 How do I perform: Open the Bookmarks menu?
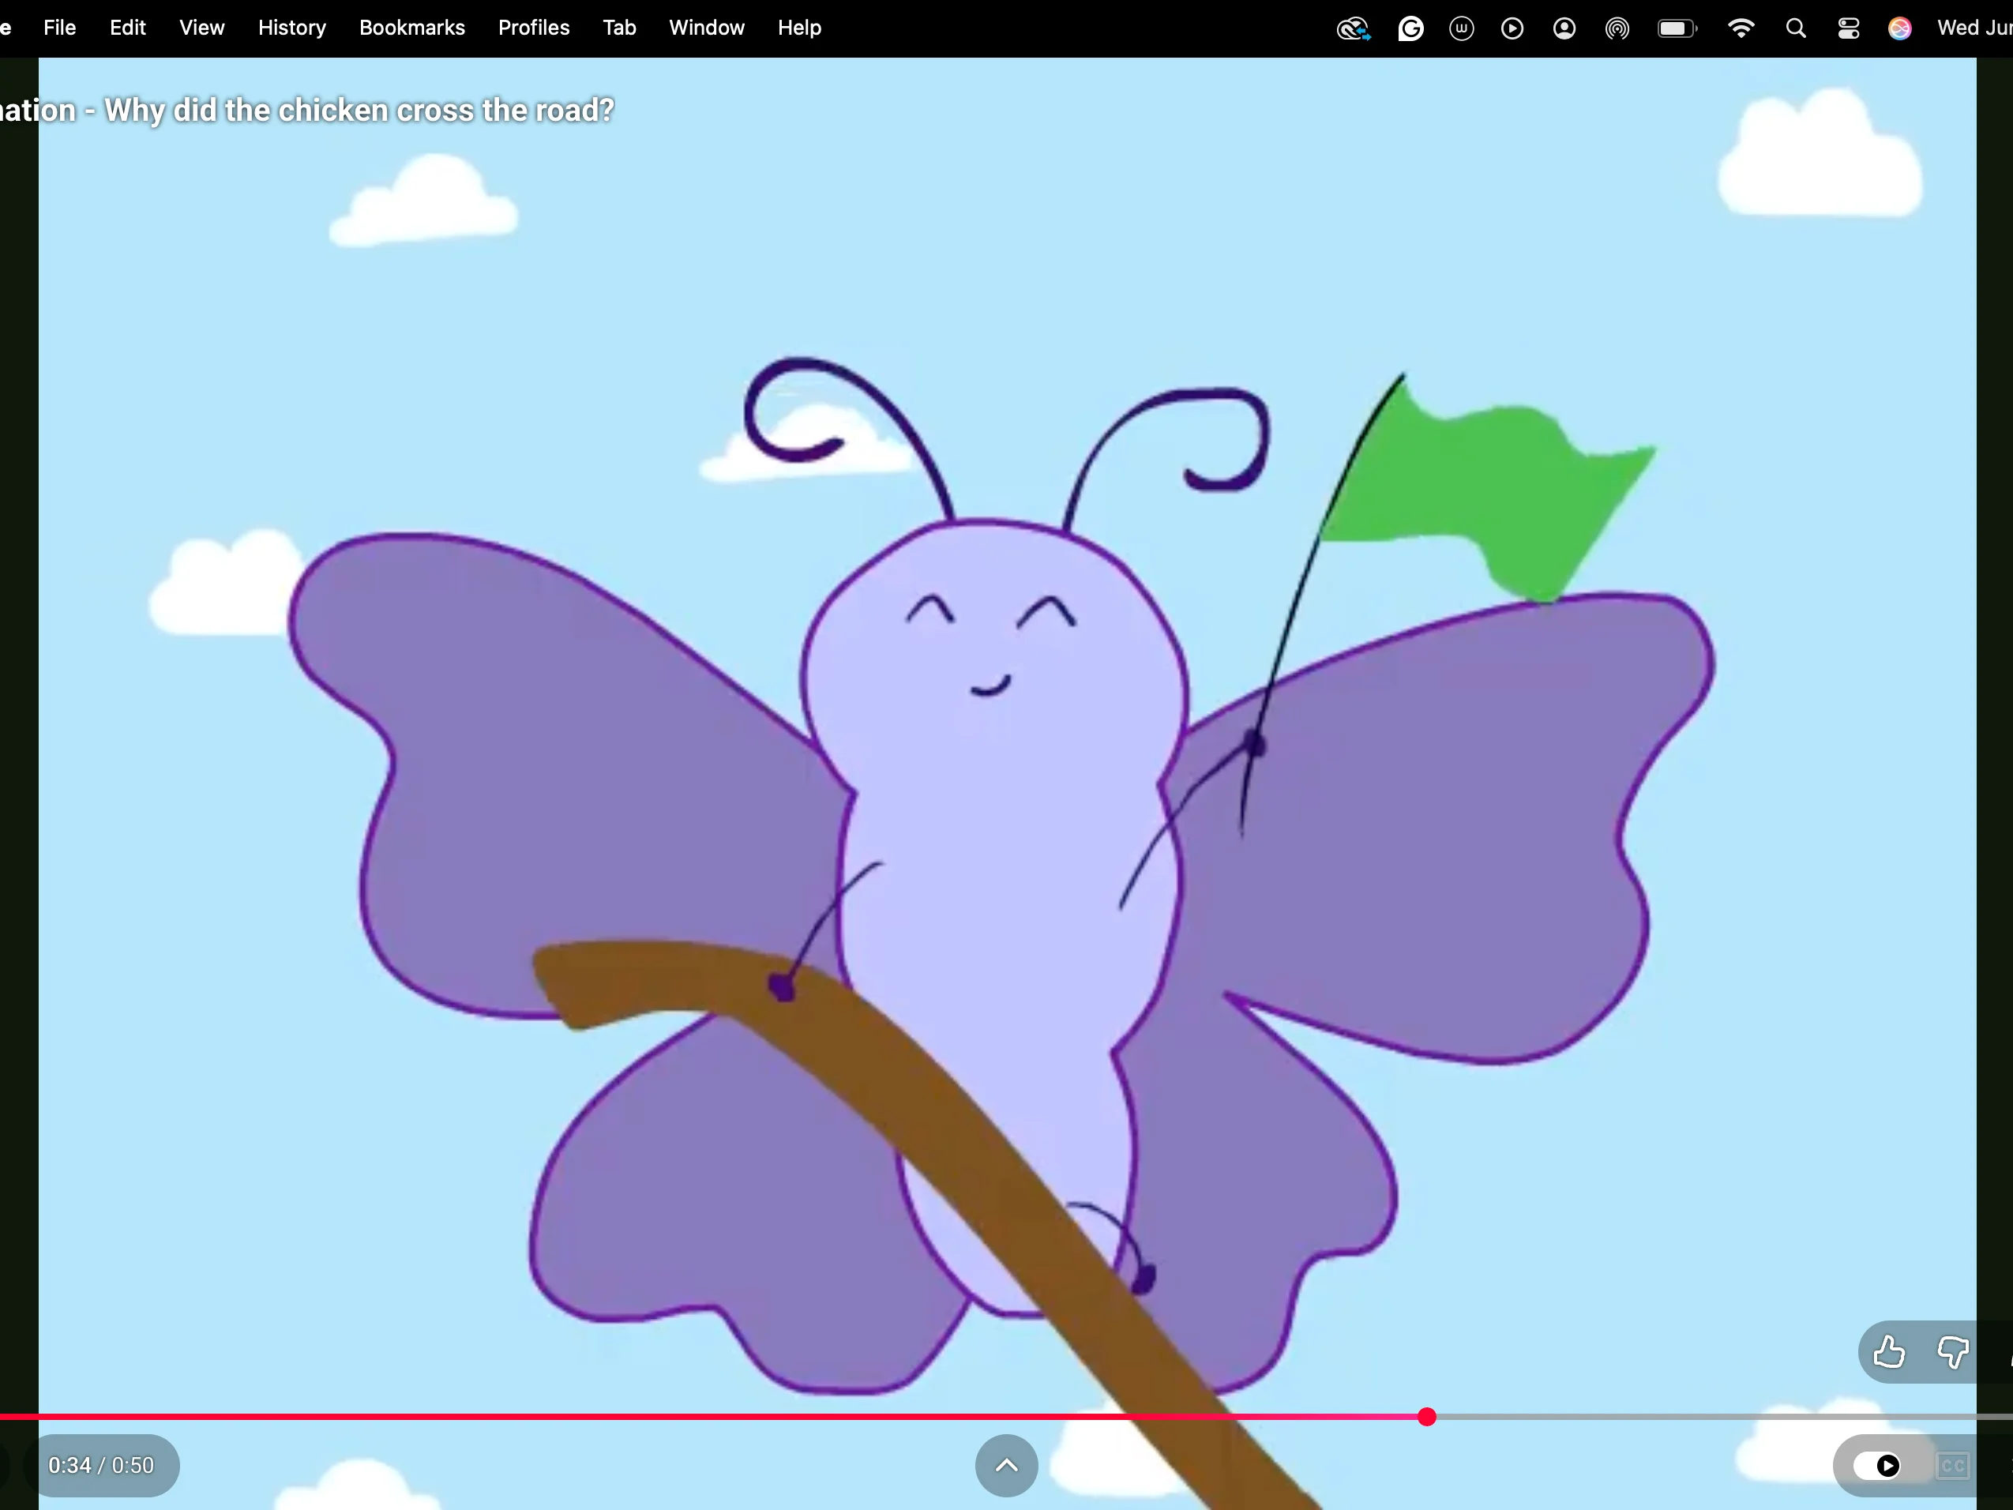(x=412, y=28)
